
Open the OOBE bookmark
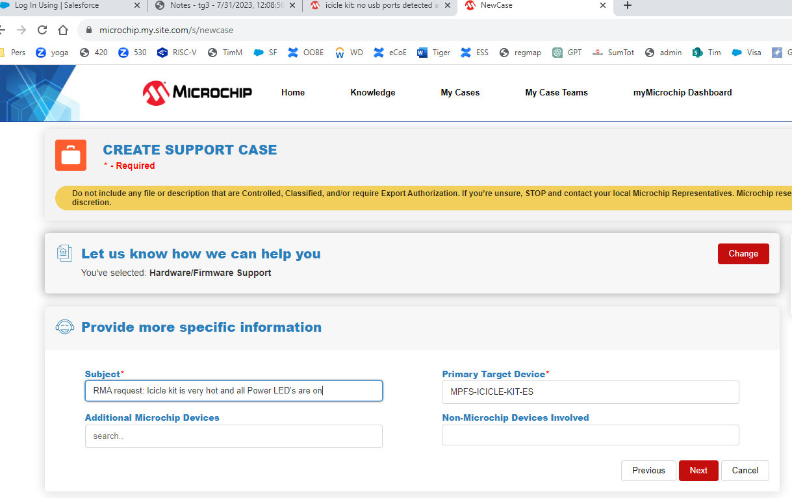click(x=306, y=53)
